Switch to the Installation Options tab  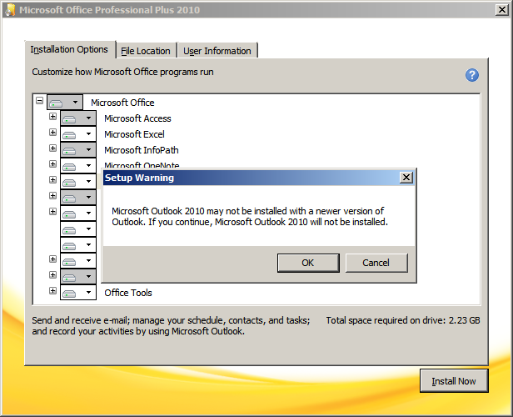[x=69, y=49]
